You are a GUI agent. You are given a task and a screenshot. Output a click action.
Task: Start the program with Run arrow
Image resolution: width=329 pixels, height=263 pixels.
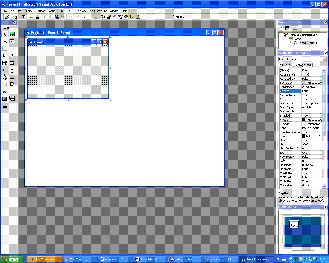coord(85,17)
